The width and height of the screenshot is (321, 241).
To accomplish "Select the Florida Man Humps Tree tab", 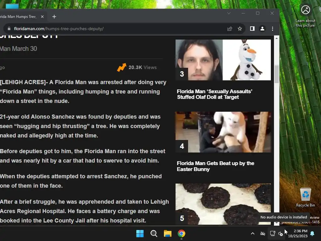I will click(x=18, y=17).
